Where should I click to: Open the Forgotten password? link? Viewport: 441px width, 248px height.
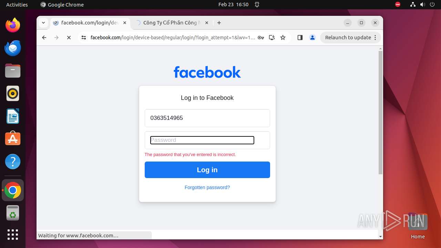point(207,187)
